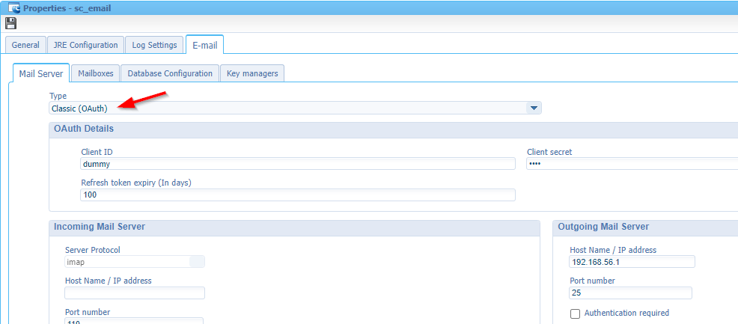
Task: Switch to Database Configuration sub-tab
Action: coord(170,73)
